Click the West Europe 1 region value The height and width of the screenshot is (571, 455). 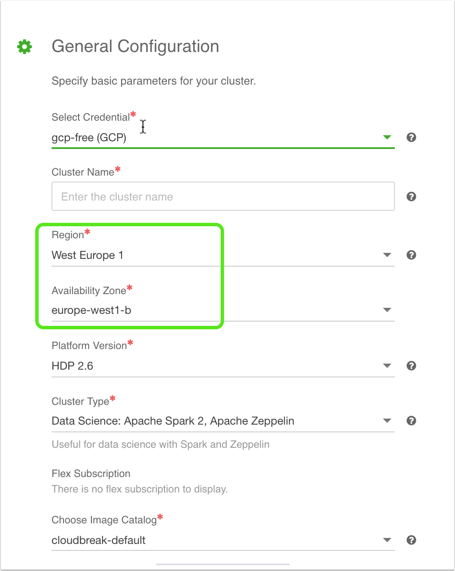point(88,255)
